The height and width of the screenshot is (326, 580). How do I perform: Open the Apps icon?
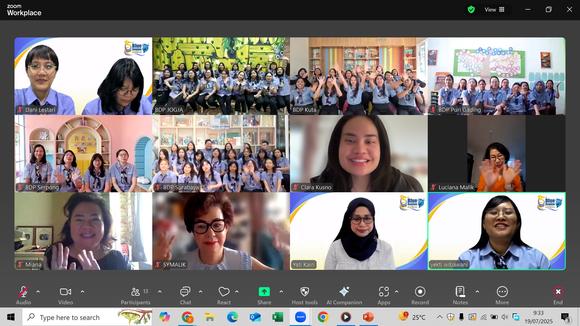coord(384,292)
